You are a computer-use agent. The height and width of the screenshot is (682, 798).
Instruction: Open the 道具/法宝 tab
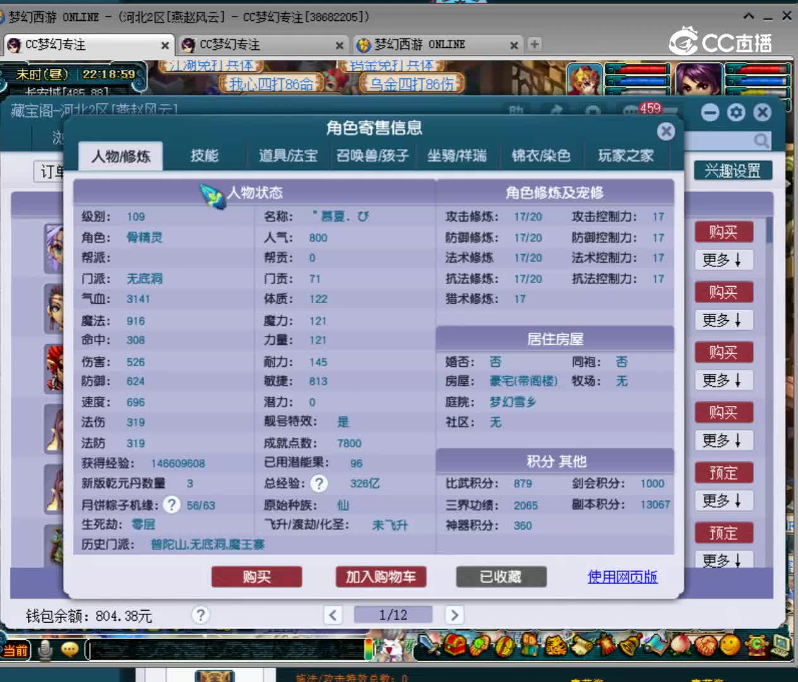pyautogui.click(x=288, y=156)
